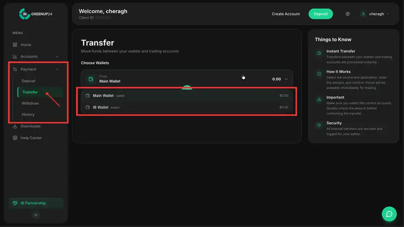Click the Transfer page heading
This screenshot has height=227, width=404.
coord(97,43)
